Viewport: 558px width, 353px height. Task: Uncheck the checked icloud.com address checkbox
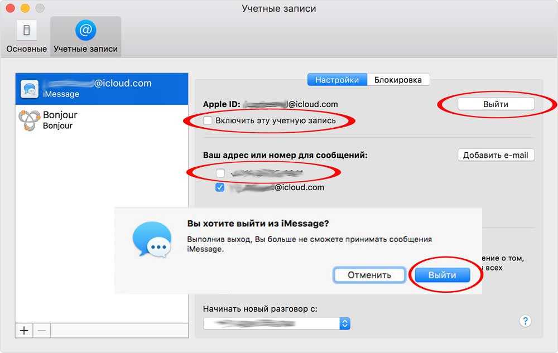point(220,187)
